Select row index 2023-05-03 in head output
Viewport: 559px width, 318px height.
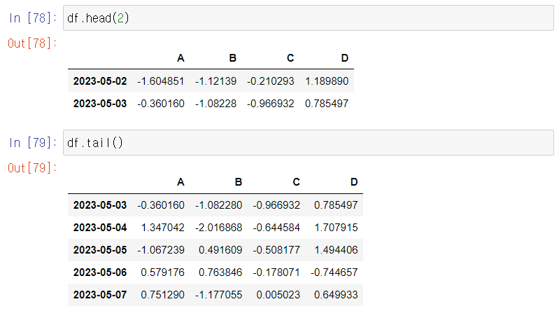100,104
